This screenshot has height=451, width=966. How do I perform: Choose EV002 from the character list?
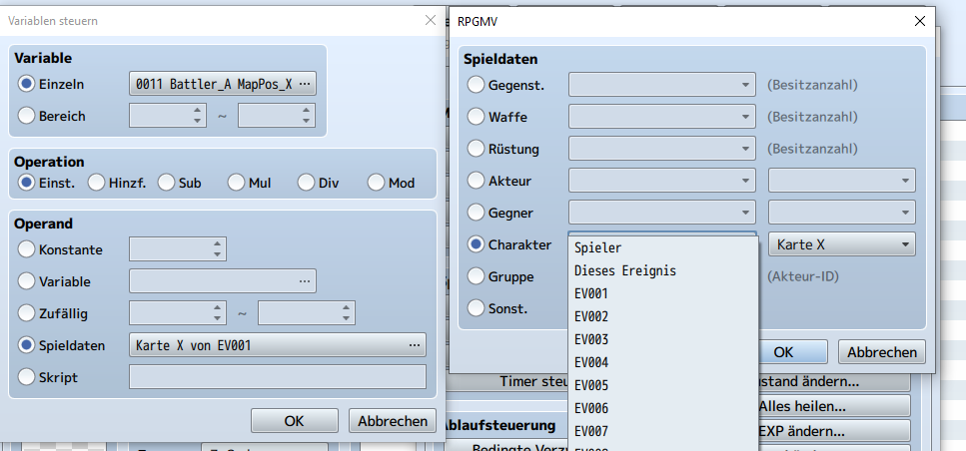[663, 317]
